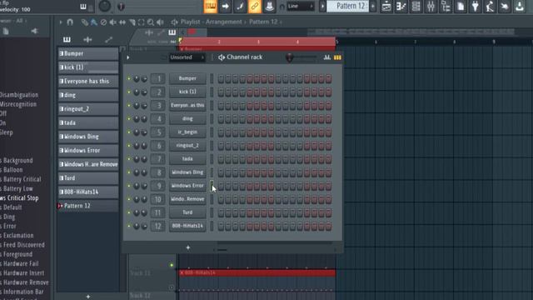
Task: Mute the Bumper channel green LED
Action: tap(129, 79)
